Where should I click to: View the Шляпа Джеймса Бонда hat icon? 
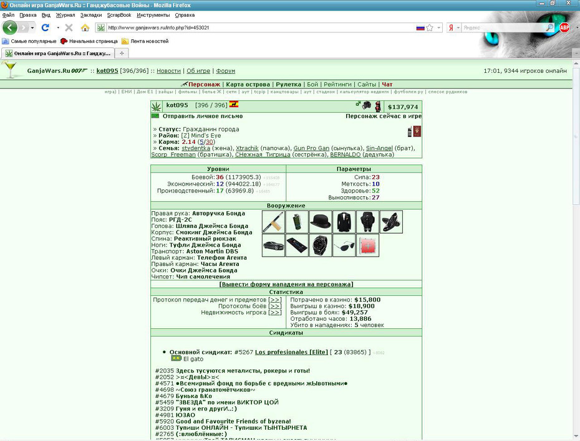(321, 222)
